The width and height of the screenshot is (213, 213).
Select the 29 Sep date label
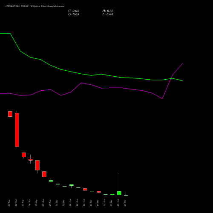click(50, 203)
